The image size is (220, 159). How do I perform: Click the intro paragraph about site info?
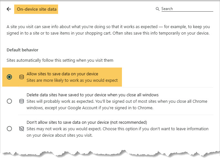[108, 30]
